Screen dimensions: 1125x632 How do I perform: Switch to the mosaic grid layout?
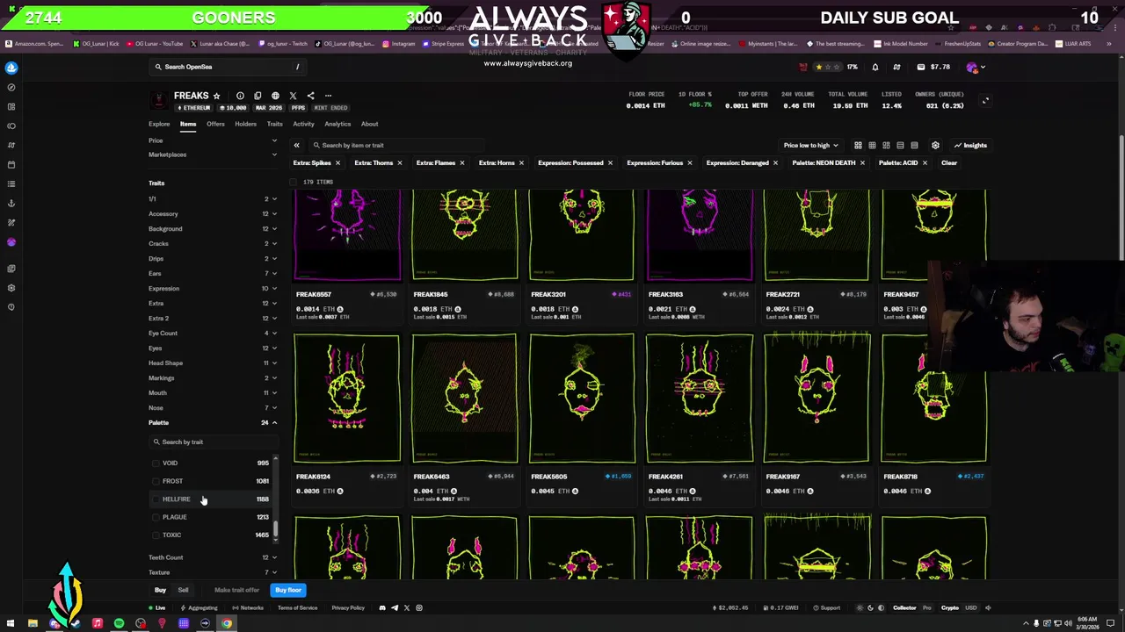click(886, 145)
